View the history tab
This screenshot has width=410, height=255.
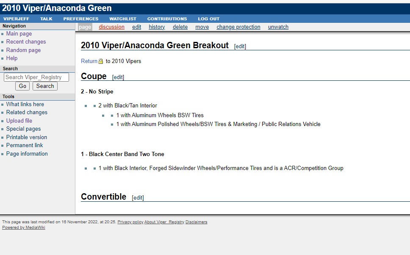click(157, 27)
